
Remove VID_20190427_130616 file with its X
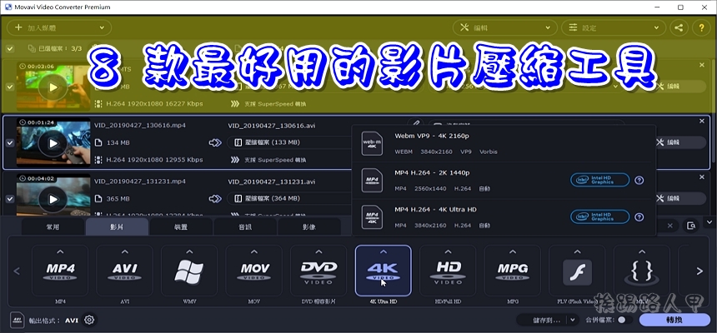point(702,121)
